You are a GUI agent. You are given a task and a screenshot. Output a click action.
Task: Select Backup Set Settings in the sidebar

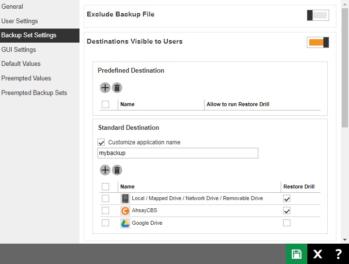pyautogui.click(x=40, y=35)
